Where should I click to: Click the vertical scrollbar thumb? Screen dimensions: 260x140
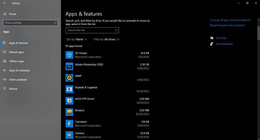[258, 33]
